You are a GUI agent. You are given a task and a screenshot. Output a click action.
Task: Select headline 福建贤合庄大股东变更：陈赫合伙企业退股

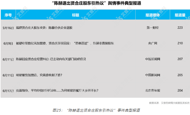tap(44, 28)
